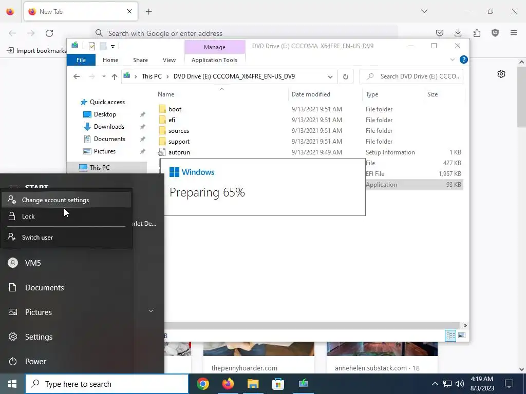Click the File Explorer help icon

tap(464, 60)
